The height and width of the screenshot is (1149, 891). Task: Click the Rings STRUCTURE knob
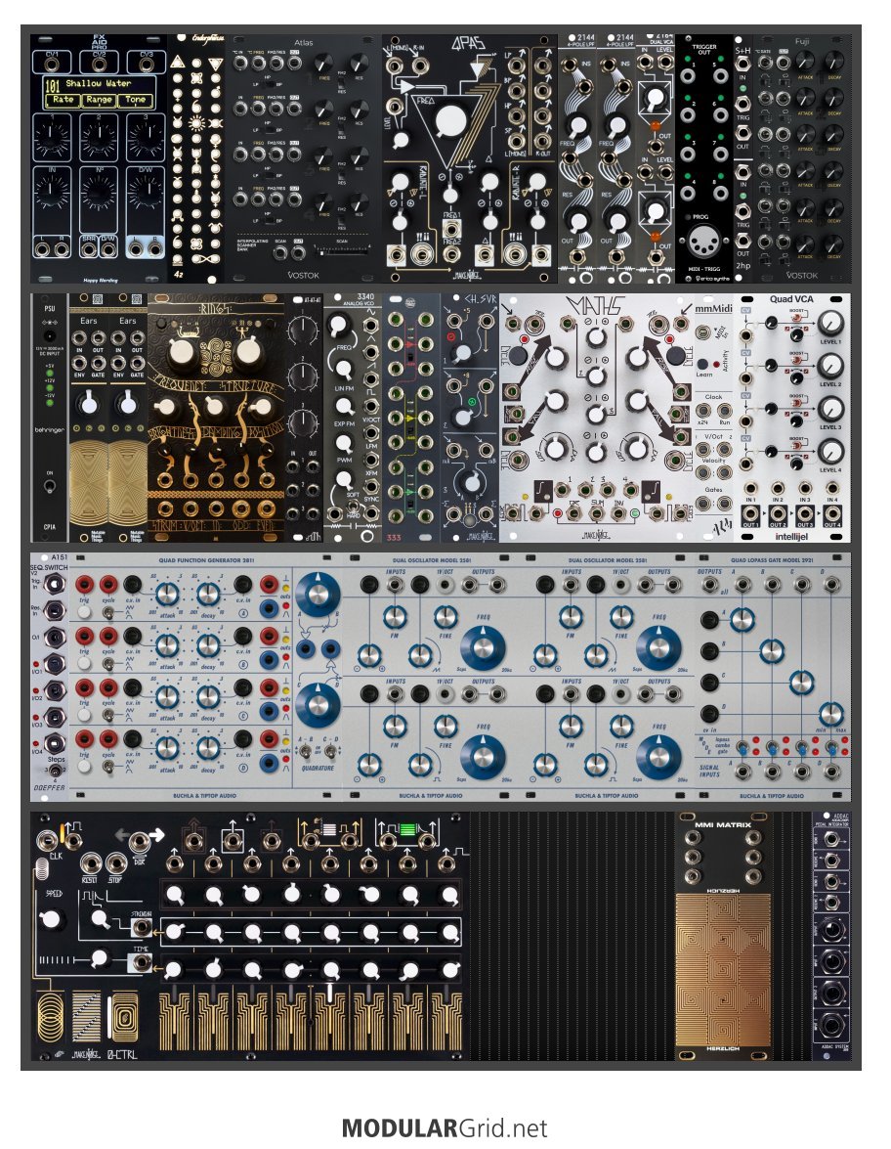coord(248,352)
